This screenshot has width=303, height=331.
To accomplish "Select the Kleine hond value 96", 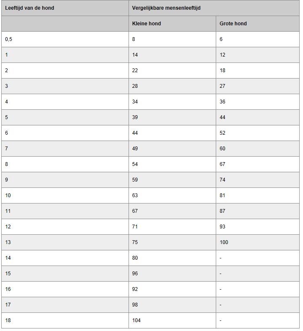I will tap(135, 274).
